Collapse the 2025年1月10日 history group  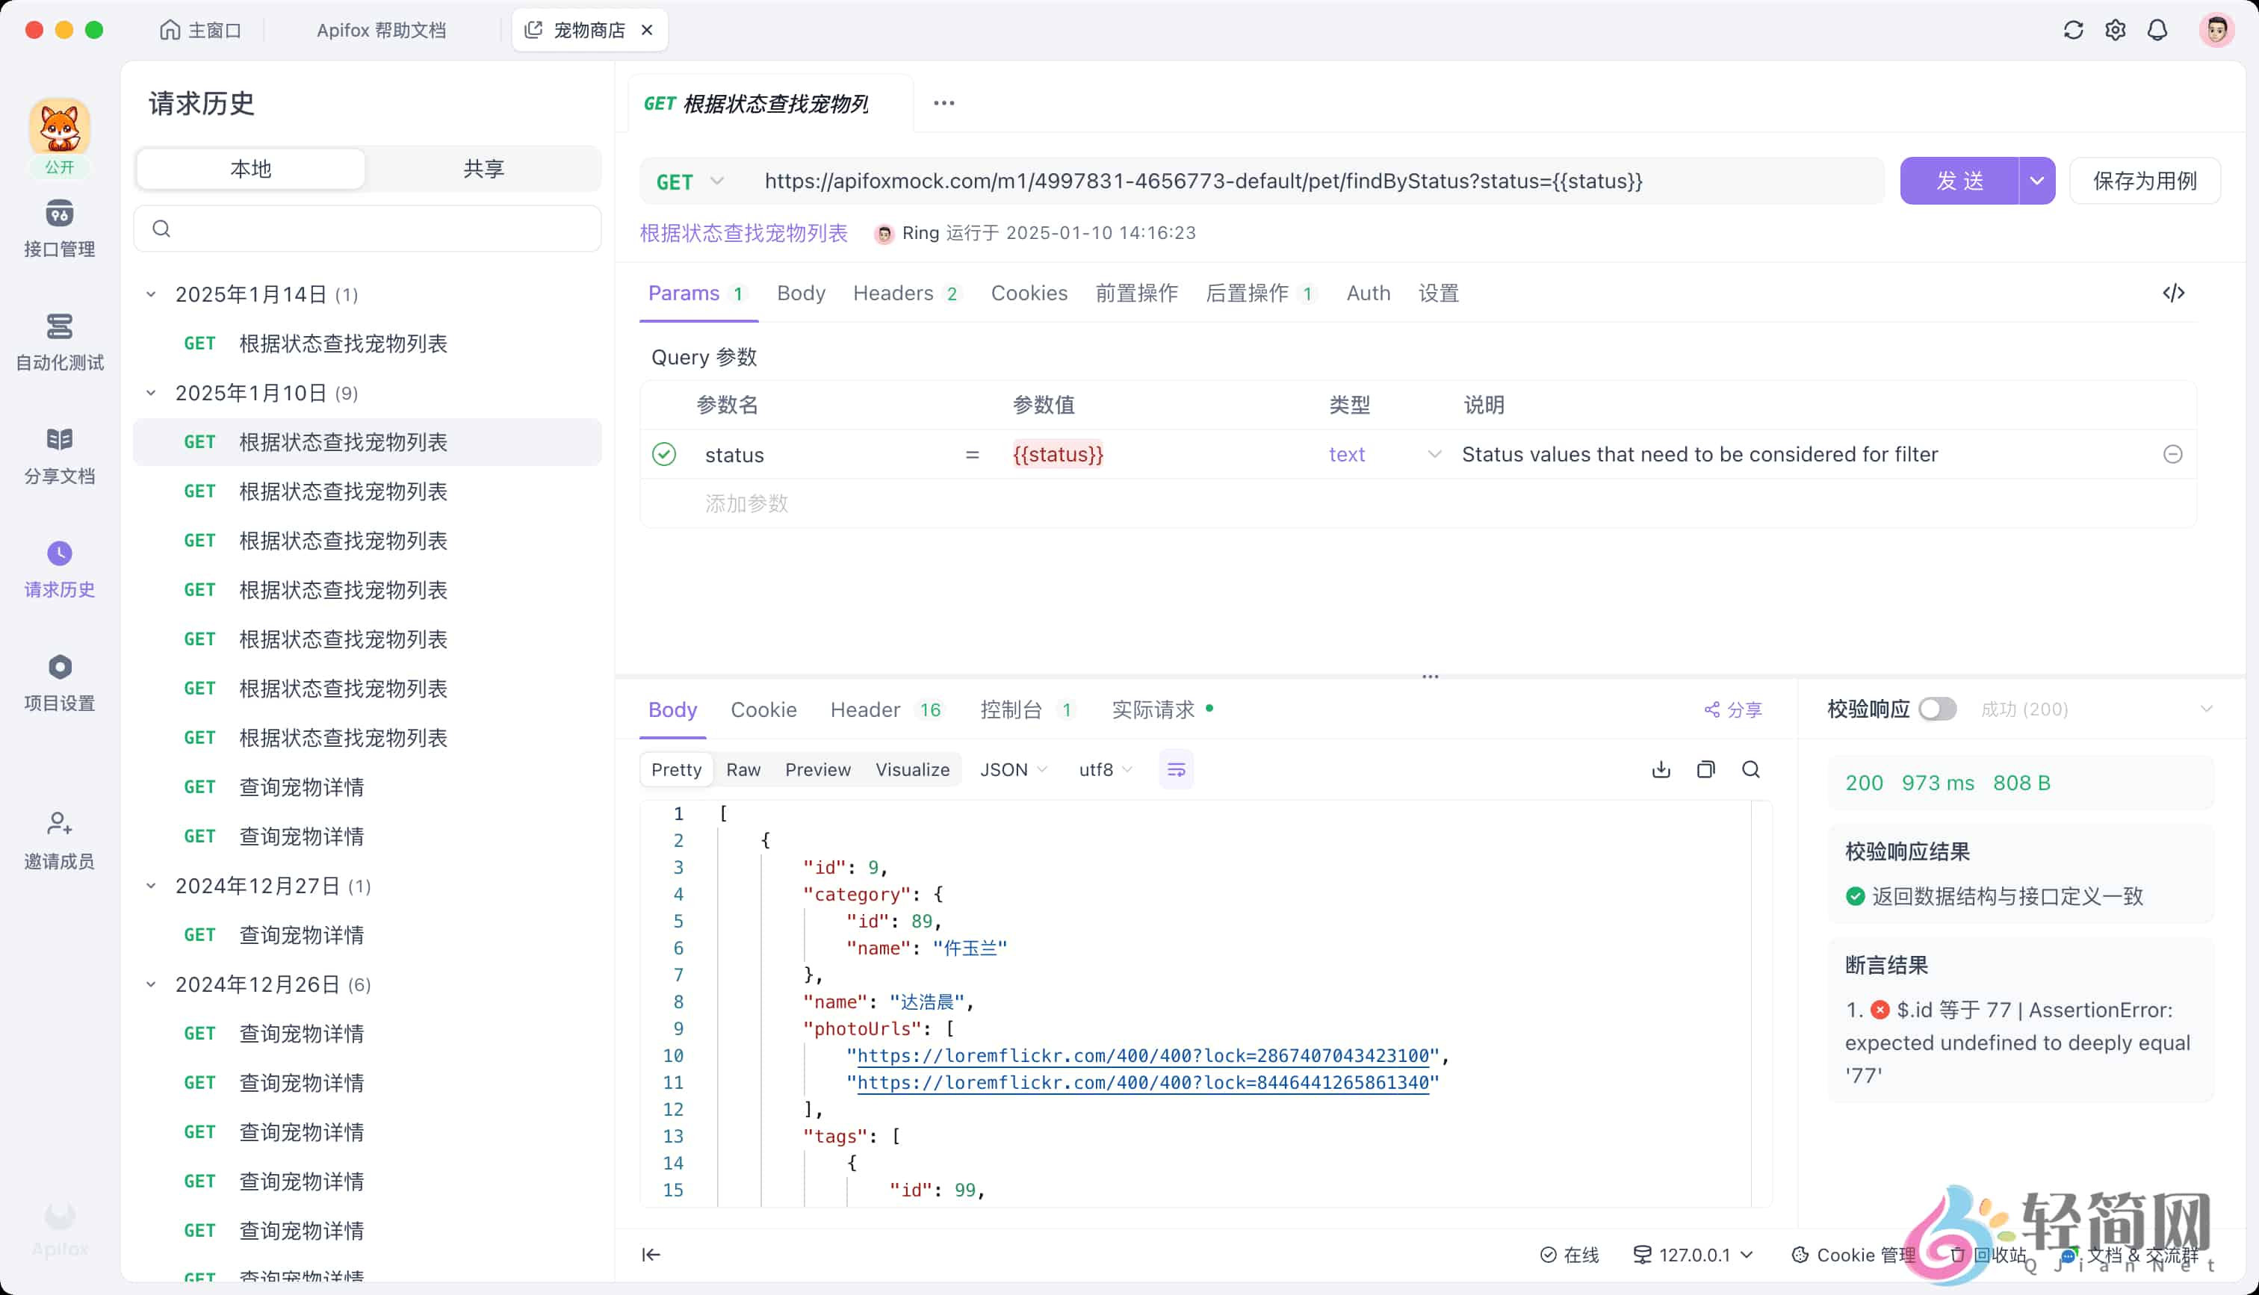click(x=151, y=393)
